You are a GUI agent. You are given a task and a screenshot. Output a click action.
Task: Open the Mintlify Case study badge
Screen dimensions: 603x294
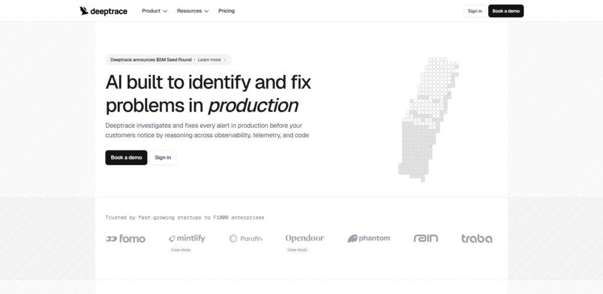(181, 250)
